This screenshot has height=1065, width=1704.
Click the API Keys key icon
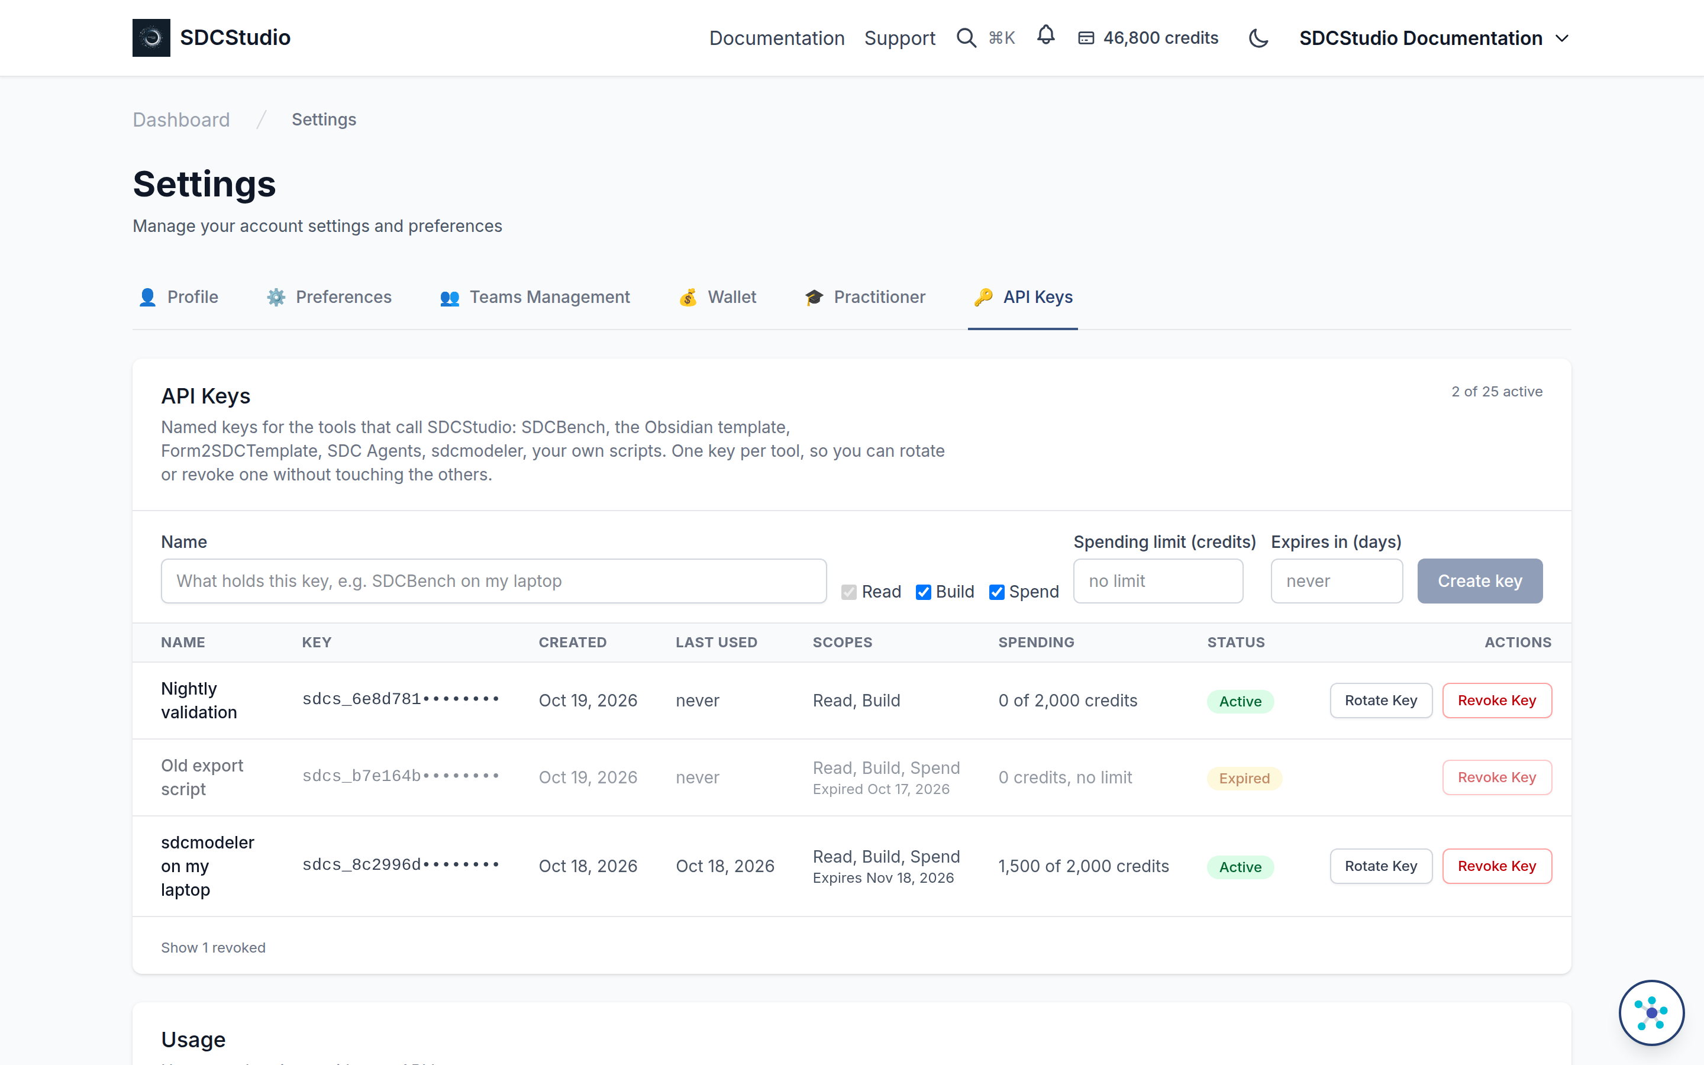click(983, 297)
